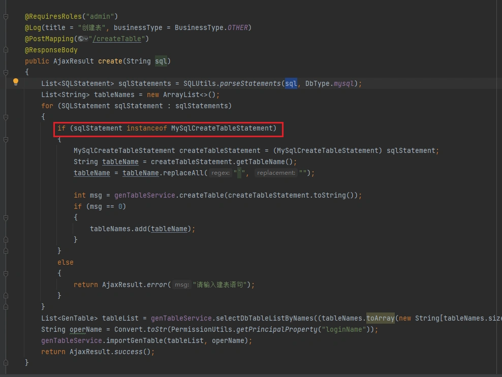The width and height of the screenshot is (502, 377).
Task: Open the dropdown arrow beside PostMapping globe
Action: tap(86, 39)
